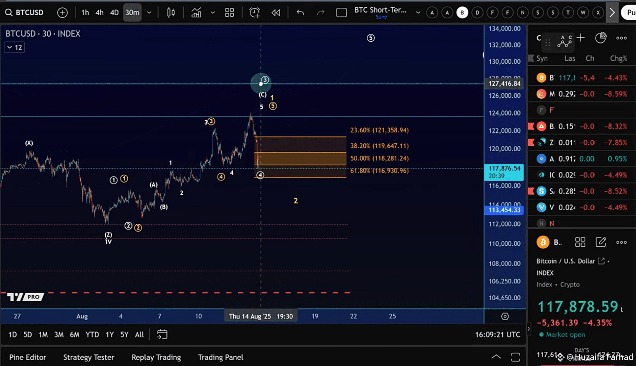Redo the chart action

(320, 13)
